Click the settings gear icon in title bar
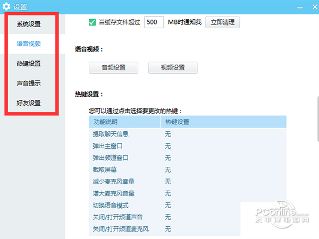The width and height of the screenshot is (319, 239). tap(6, 6)
